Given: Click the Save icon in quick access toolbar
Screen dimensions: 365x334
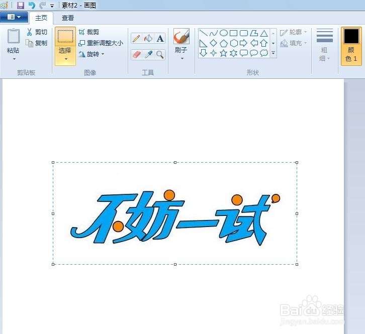Looking at the screenshot, I should (x=21, y=5).
